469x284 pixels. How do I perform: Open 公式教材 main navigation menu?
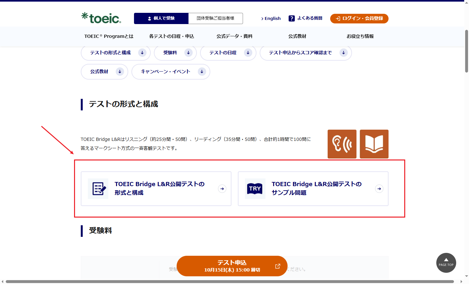[x=297, y=36]
